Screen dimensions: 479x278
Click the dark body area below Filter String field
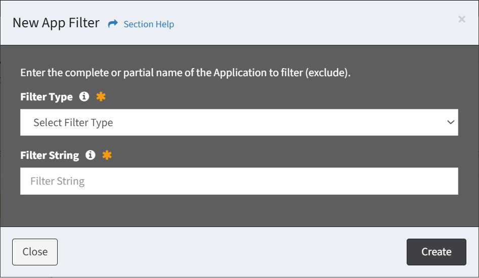(x=239, y=211)
